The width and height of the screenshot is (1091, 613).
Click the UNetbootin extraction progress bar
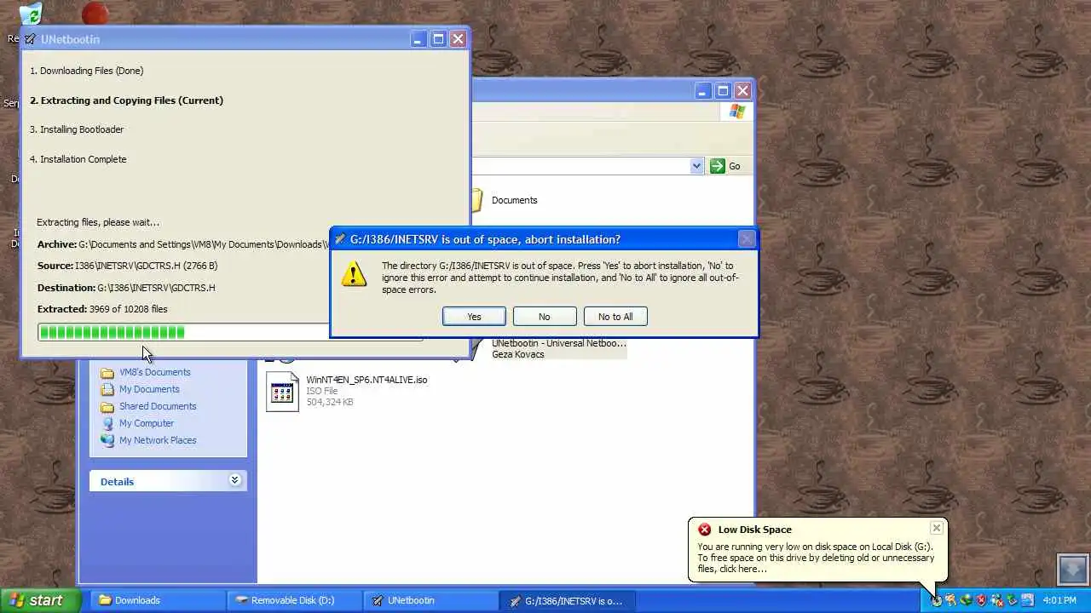coord(230,332)
